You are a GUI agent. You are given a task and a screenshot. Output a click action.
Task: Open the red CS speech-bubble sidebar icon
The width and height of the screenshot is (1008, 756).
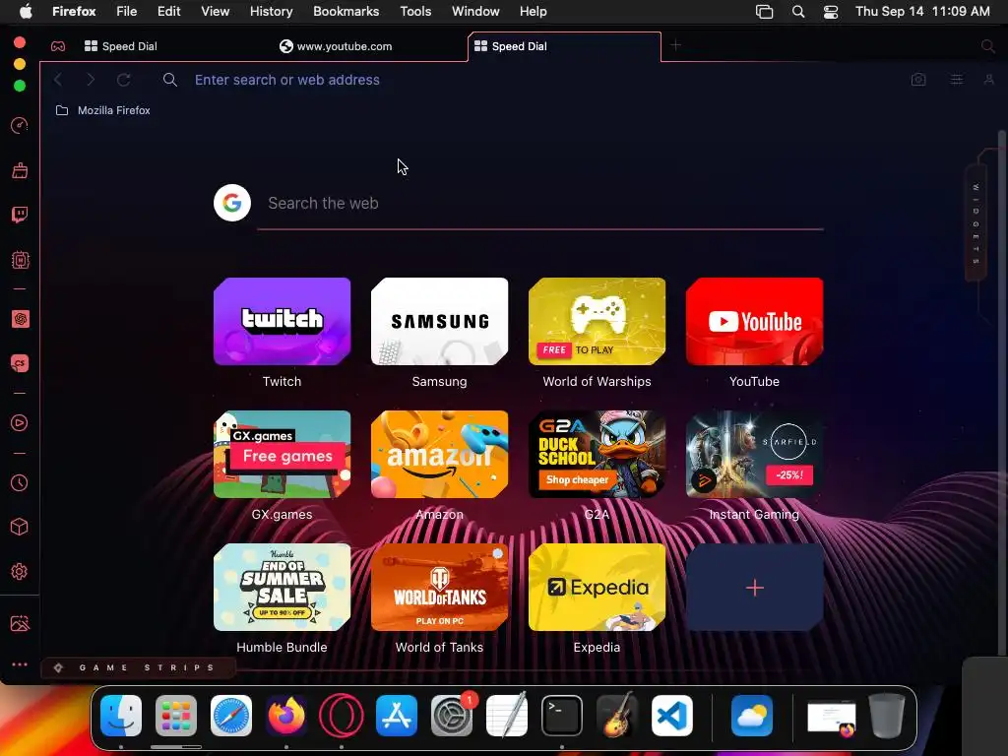20,363
